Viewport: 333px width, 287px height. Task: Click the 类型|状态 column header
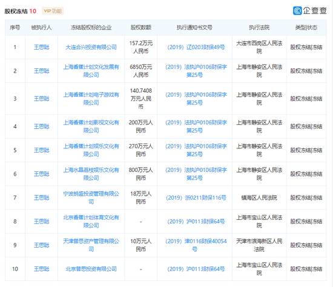click(x=306, y=27)
